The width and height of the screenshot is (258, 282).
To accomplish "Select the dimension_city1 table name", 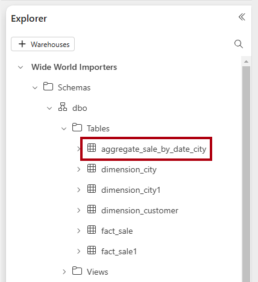I will [131, 190].
